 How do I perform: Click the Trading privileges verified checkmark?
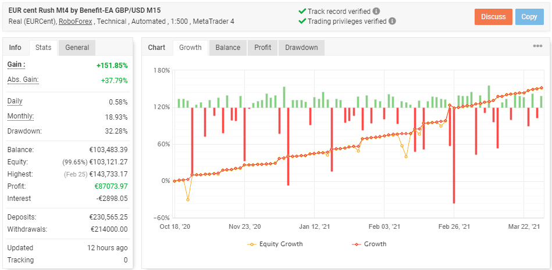pyautogui.click(x=302, y=21)
